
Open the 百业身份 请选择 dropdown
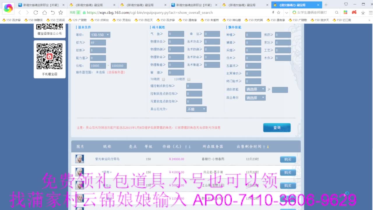(255, 98)
